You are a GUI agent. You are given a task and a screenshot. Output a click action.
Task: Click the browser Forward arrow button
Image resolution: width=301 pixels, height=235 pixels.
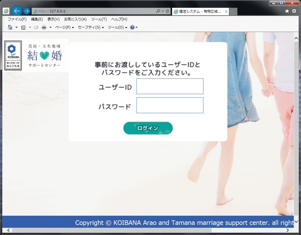pyautogui.click(x=27, y=11)
